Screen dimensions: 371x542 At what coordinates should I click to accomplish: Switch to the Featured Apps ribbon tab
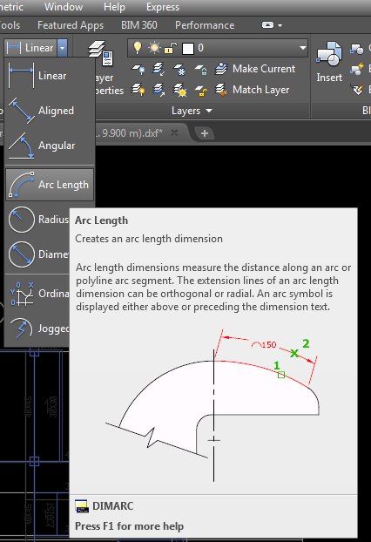coord(71,25)
